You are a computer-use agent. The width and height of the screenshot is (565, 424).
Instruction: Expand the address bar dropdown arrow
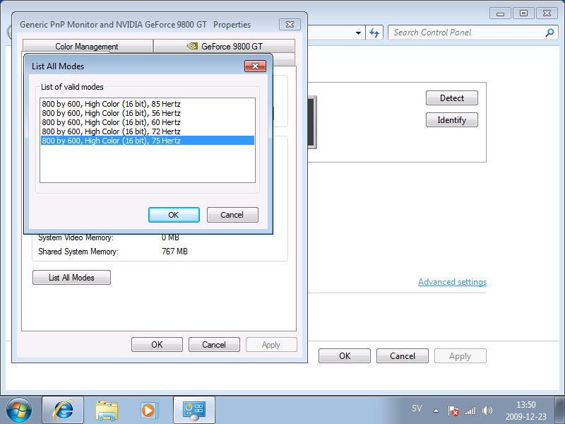pyautogui.click(x=357, y=33)
